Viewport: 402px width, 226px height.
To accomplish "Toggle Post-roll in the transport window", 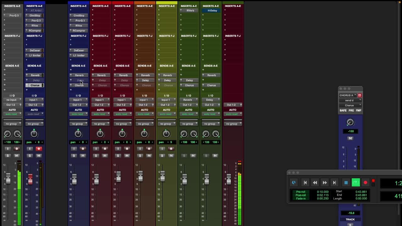I will [301, 195].
